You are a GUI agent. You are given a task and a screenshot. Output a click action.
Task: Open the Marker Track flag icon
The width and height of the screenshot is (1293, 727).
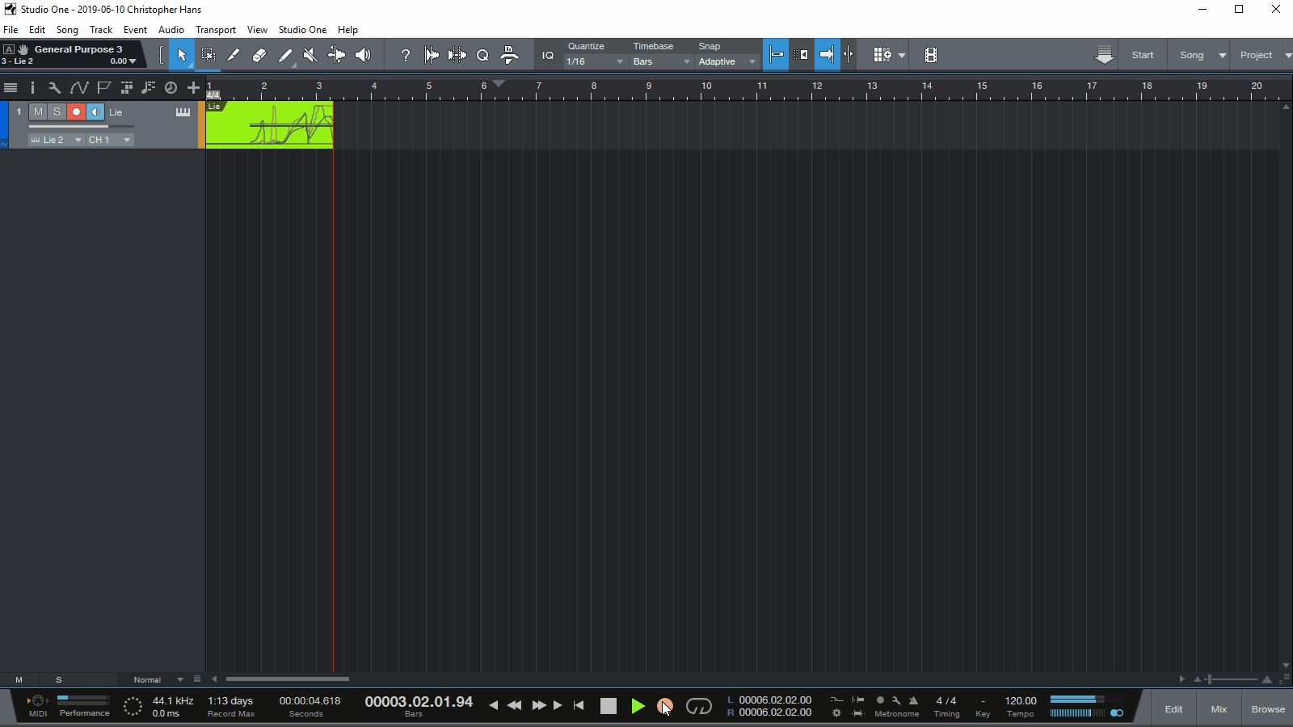pos(103,87)
